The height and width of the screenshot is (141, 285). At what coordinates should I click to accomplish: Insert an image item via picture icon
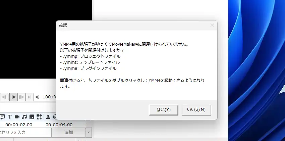(x=32, y=117)
